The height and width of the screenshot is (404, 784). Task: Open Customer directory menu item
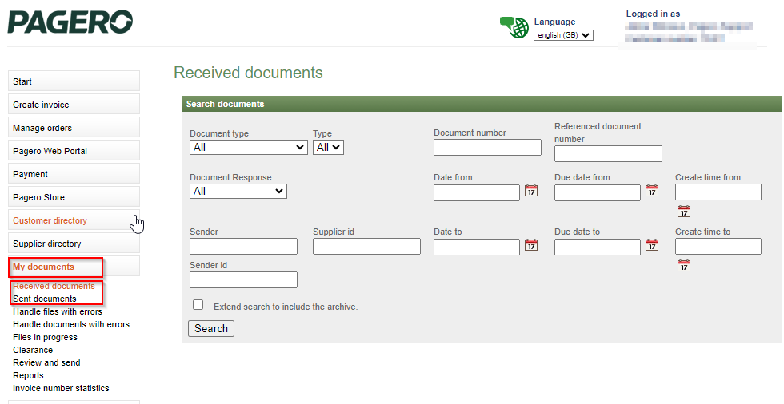[74, 220]
